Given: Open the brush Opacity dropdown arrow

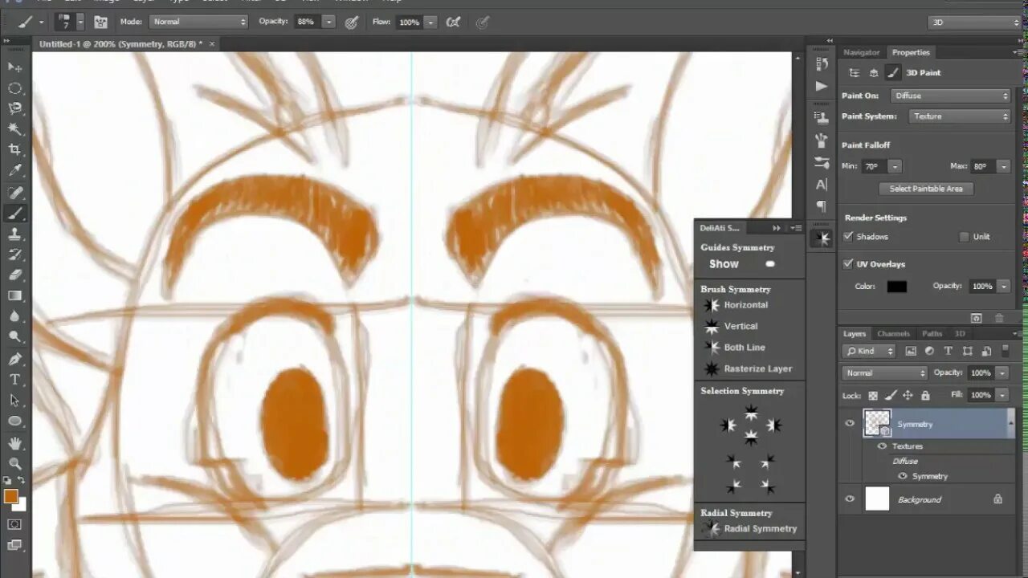Looking at the screenshot, I should click(x=328, y=22).
